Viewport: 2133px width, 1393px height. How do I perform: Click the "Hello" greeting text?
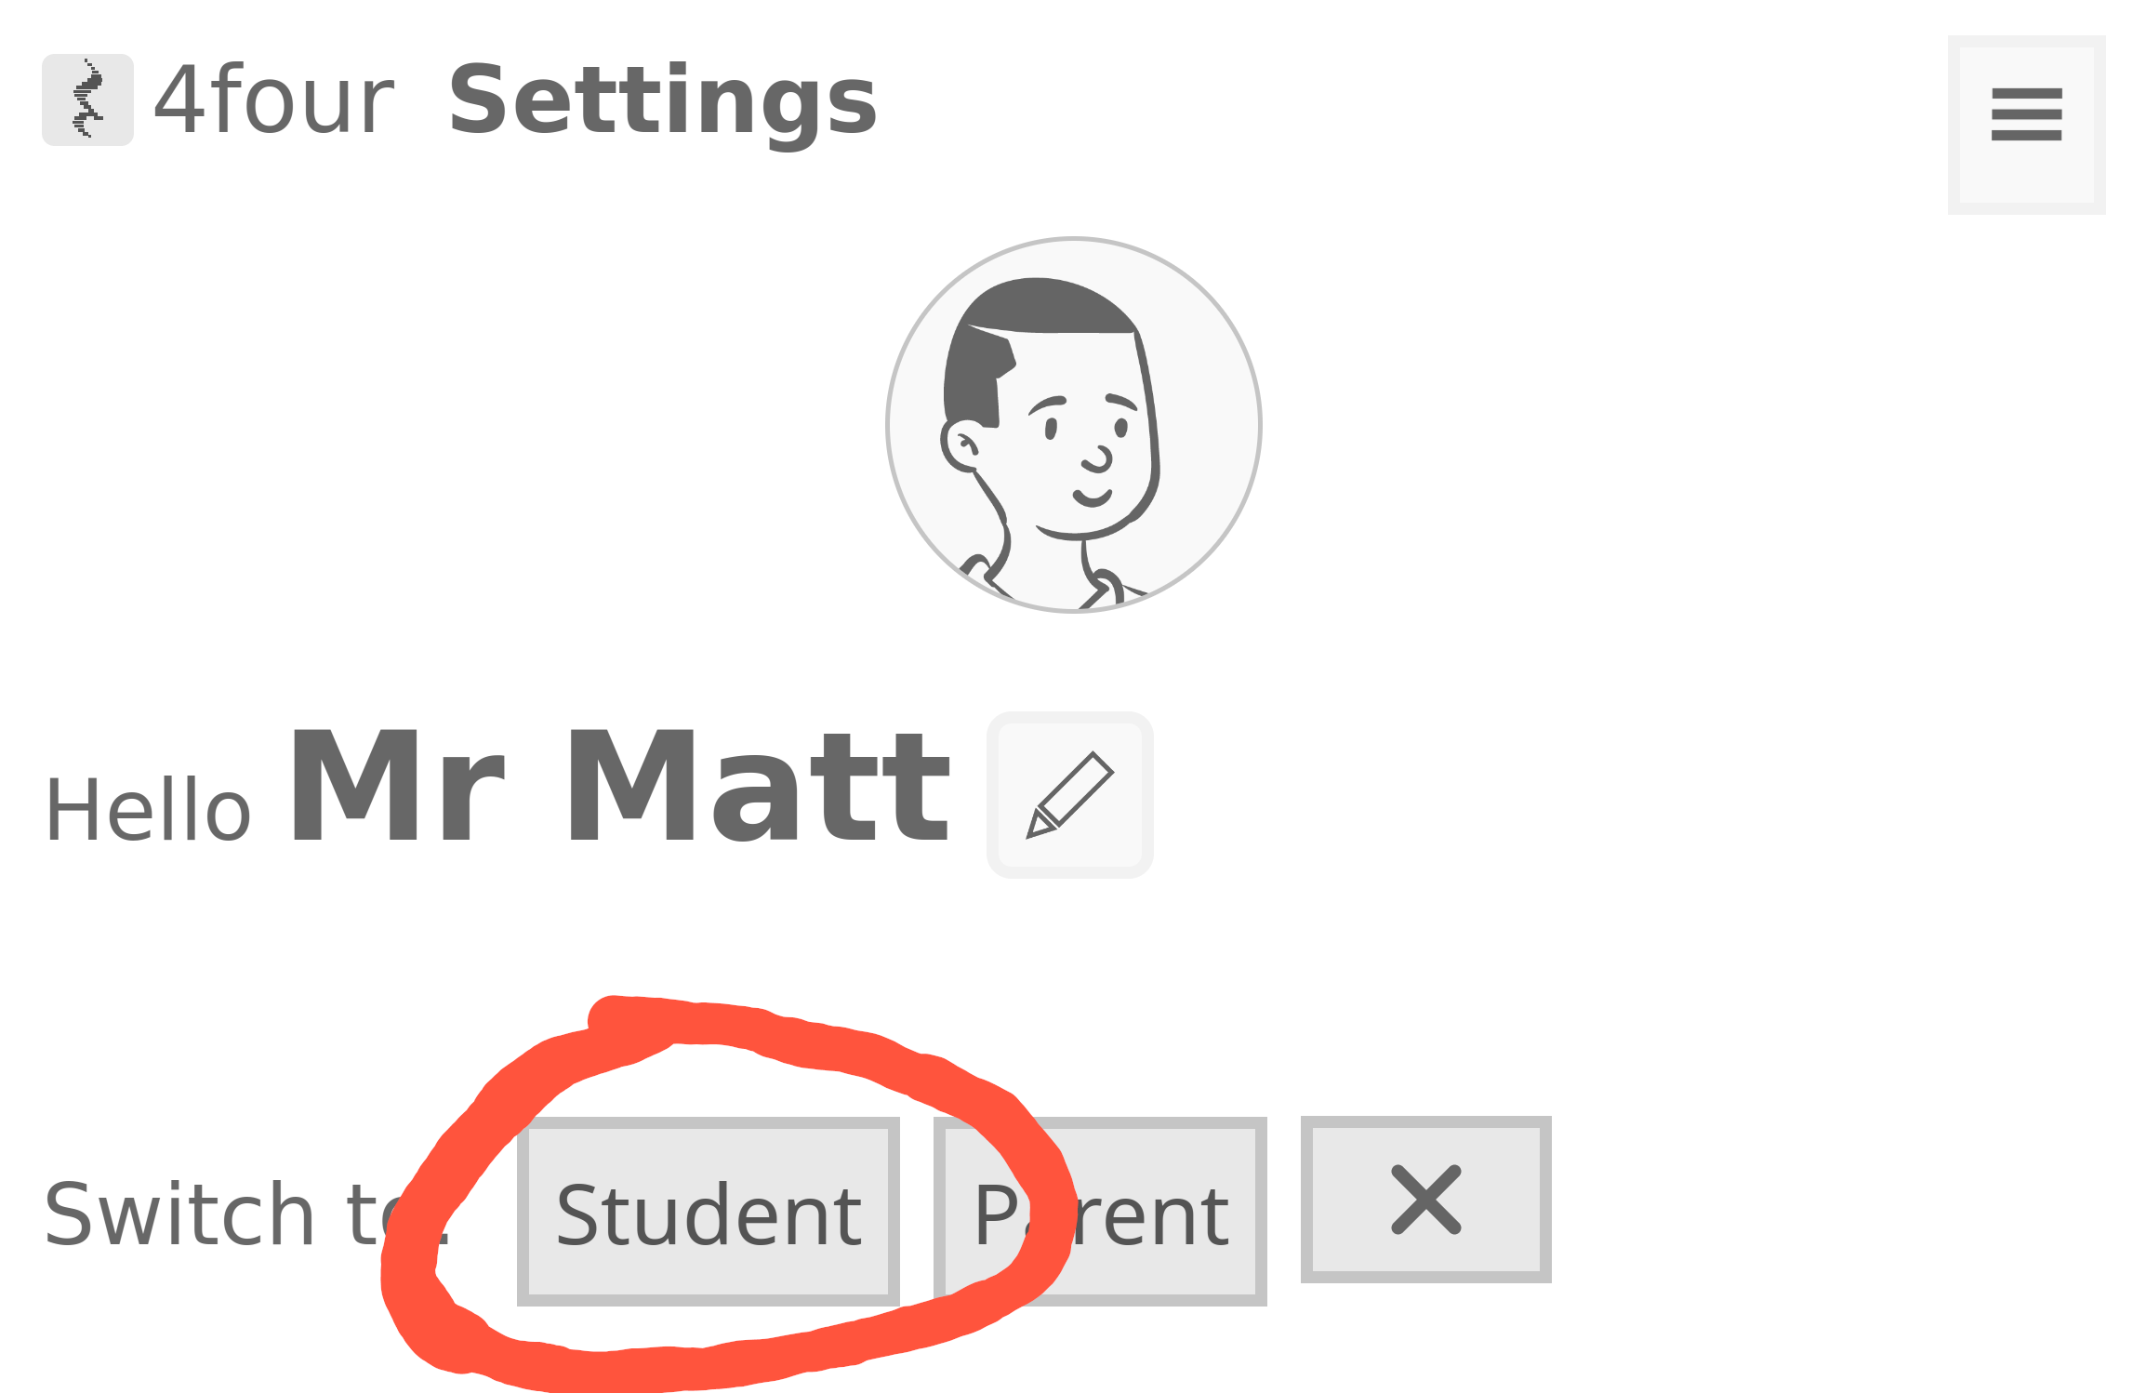(x=149, y=811)
